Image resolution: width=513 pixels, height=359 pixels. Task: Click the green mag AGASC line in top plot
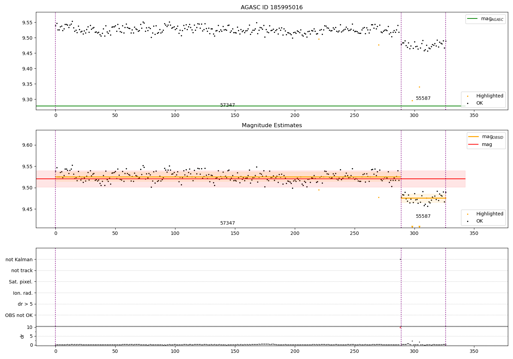(250, 106)
